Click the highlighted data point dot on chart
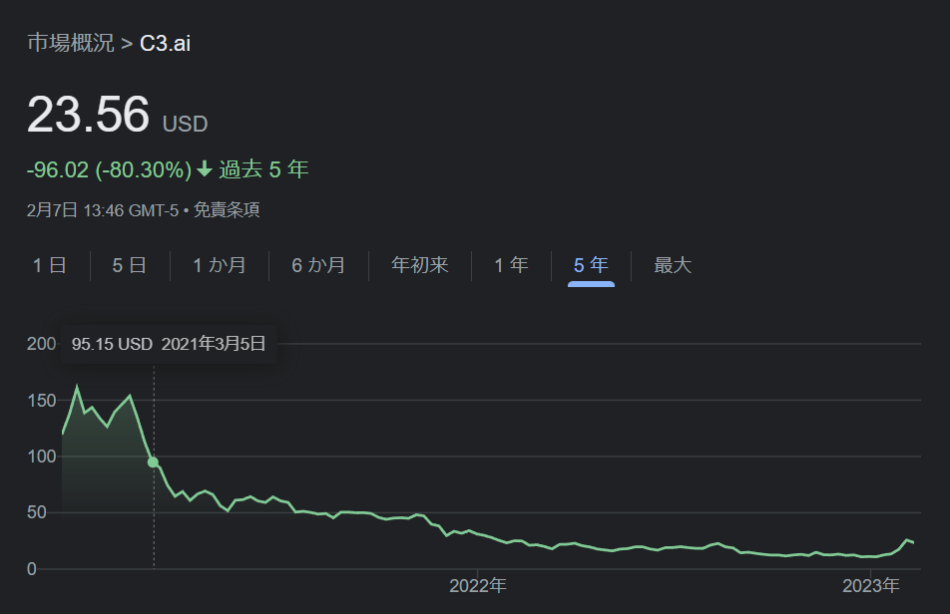The image size is (950, 614). click(153, 461)
